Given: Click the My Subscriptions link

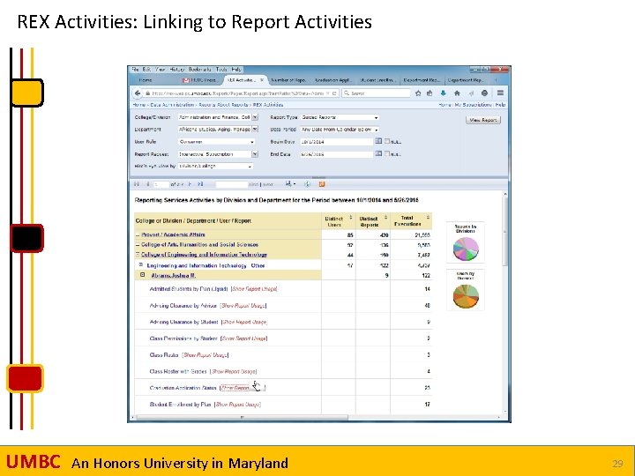Looking at the screenshot, I should click(473, 105).
